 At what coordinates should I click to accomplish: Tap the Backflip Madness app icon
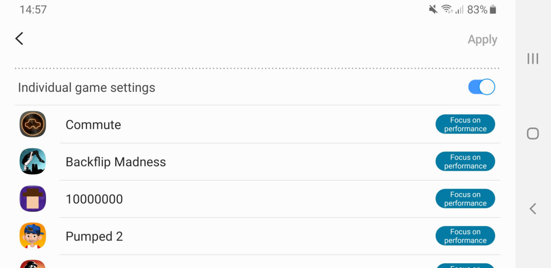[x=33, y=162]
